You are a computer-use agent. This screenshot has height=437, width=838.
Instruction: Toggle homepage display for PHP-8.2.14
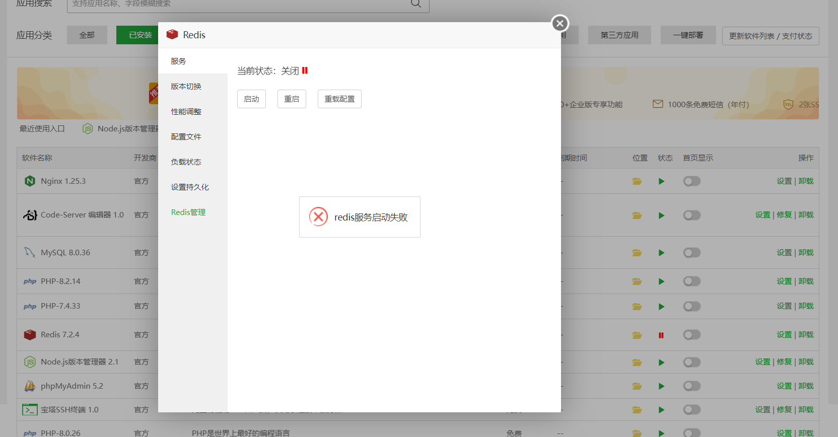(692, 281)
